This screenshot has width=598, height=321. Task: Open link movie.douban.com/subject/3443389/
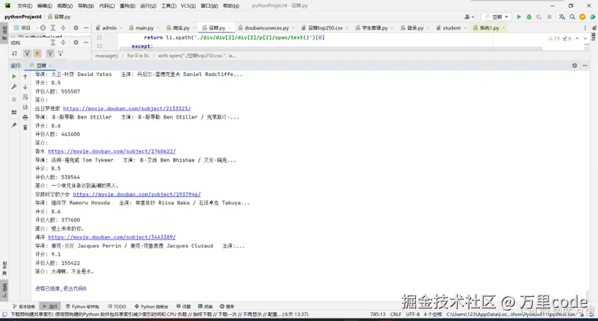[x=112, y=237]
